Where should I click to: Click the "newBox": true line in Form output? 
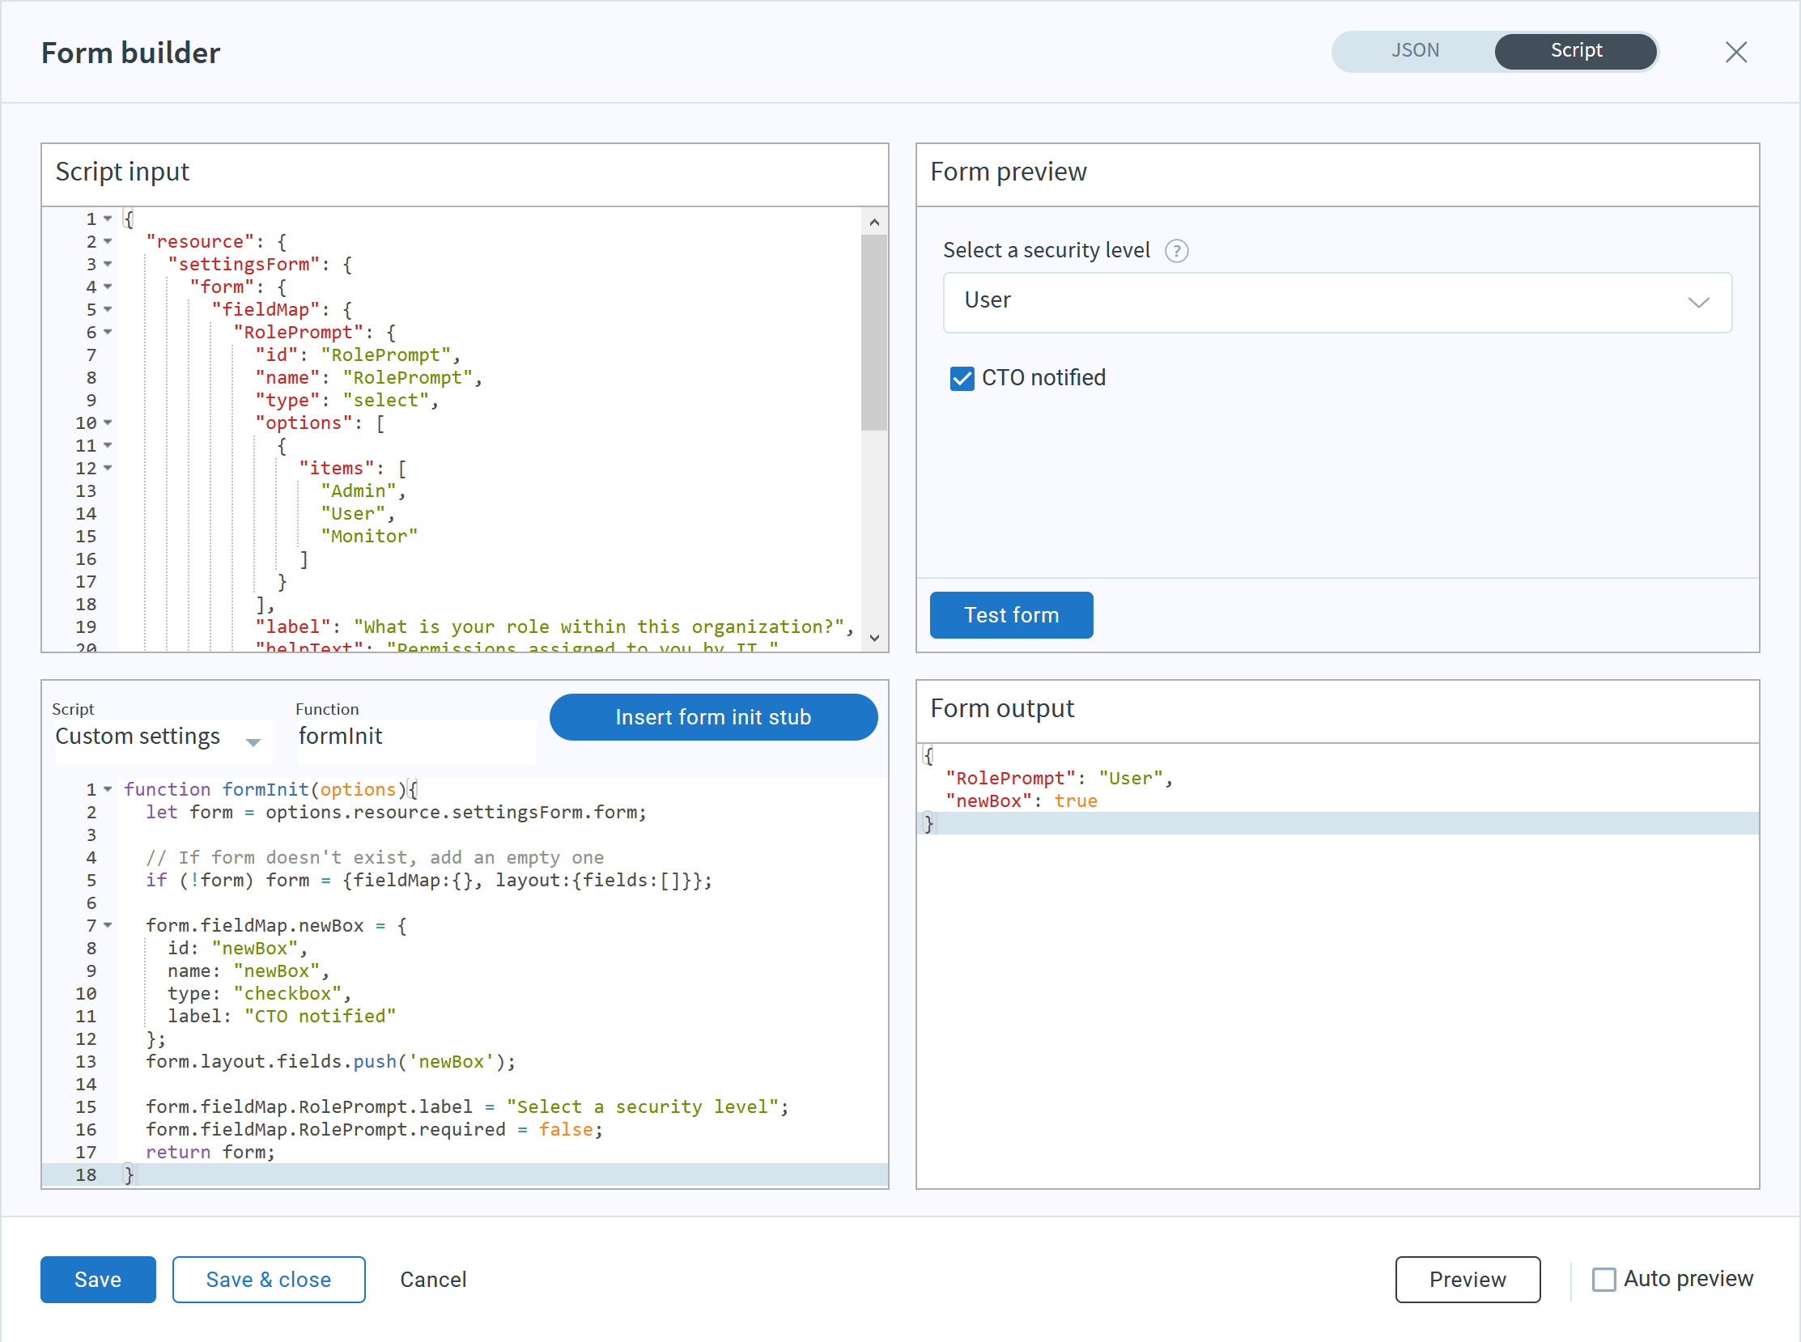tap(1022, 801)
